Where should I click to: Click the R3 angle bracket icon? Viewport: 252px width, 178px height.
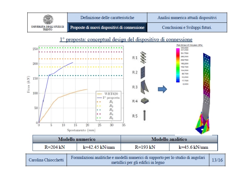(145, 87)
